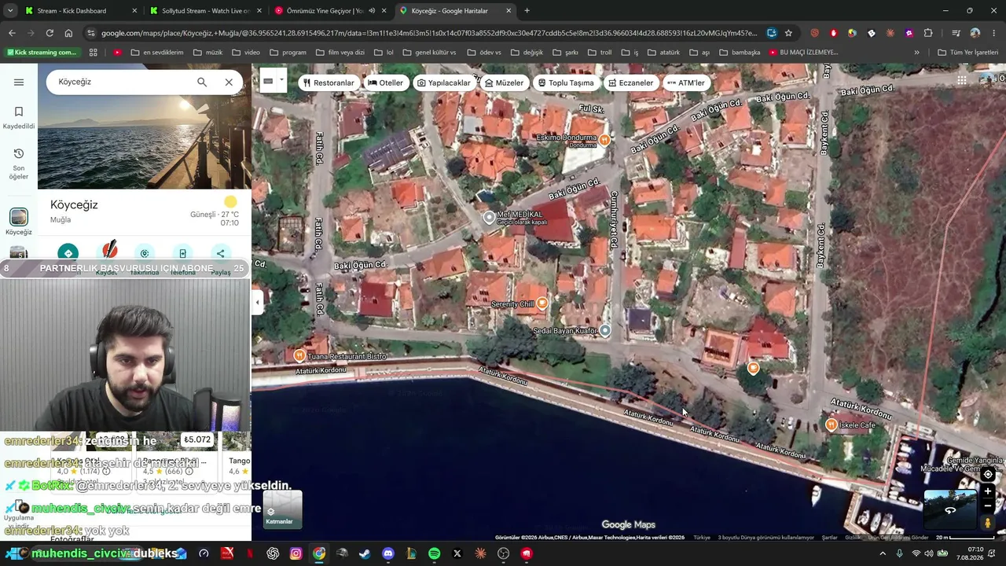Open a new browser tab

point(527,11)
